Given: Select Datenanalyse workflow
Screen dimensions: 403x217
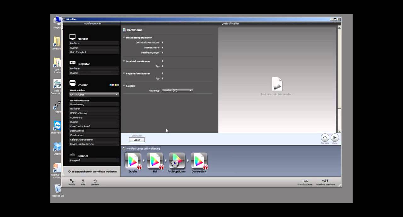Looking at the screenshot, I should pyautogui.click(x=94, y=131).
